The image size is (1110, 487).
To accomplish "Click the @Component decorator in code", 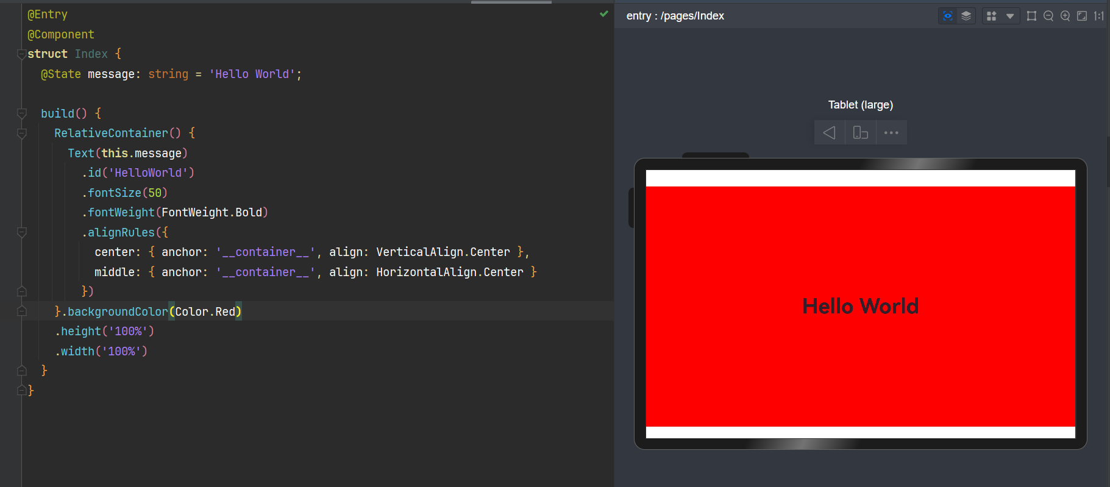I will (61, 34).
